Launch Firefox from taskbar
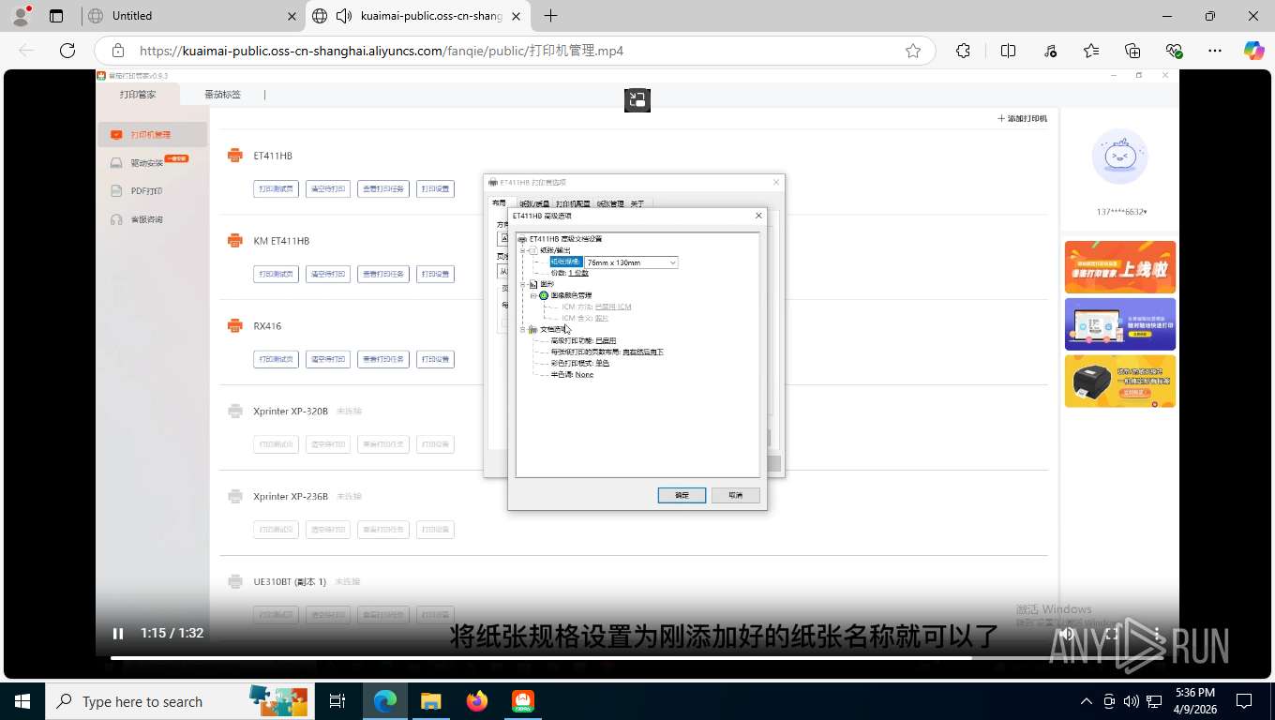The image size is (1275, 720). click(x=477, y=701)
